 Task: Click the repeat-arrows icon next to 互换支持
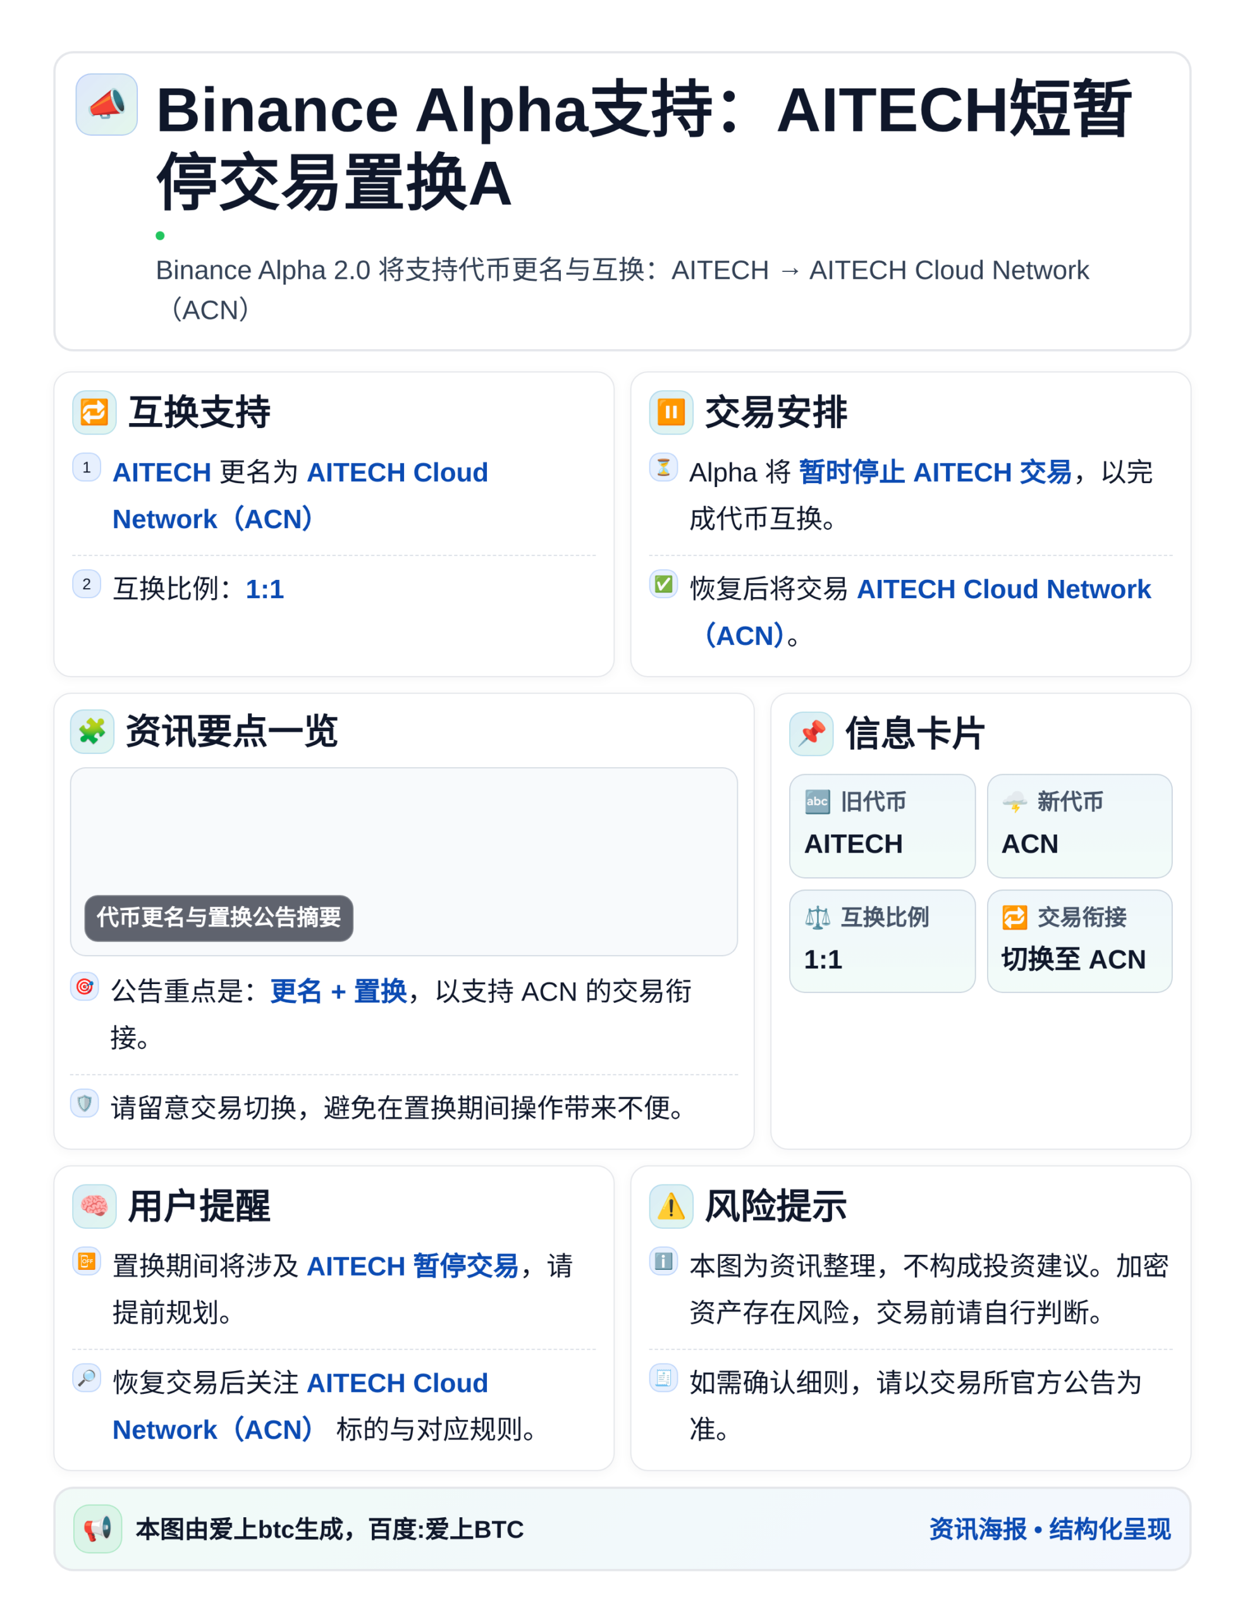pyautogui.click(x=94, y=412)
